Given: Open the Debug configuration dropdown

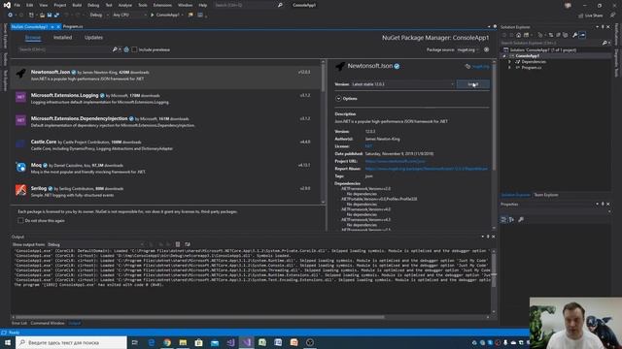Looking at the screenshot, I should point(98,16).
